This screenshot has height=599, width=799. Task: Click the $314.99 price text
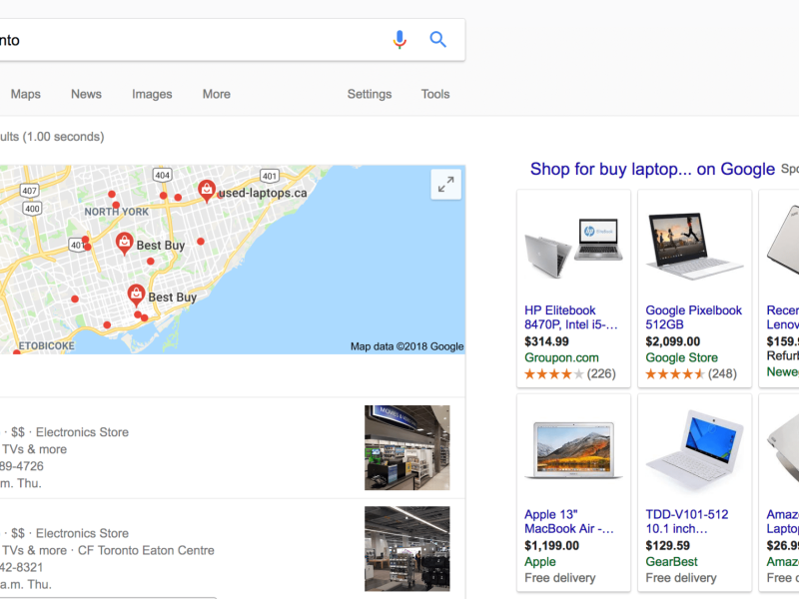(x=546, y=341)
